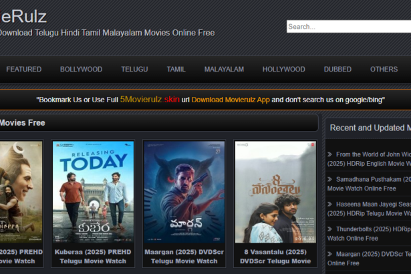Open the OTHERS menu item
This screenshot has width=411, height=274.
point(384,70)
